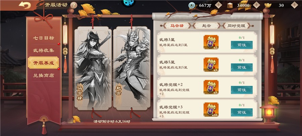Switch to the 同时觉醒 tab

pyautogui.click(x=236, y=26)
